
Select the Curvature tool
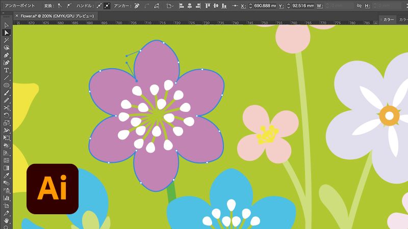point(7,63)
